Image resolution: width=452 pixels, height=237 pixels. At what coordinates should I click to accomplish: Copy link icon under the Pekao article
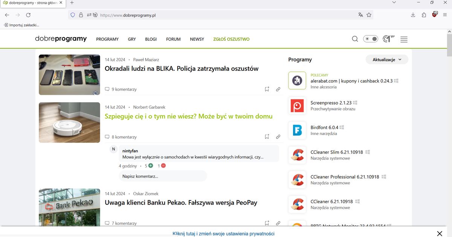[278, 223]
